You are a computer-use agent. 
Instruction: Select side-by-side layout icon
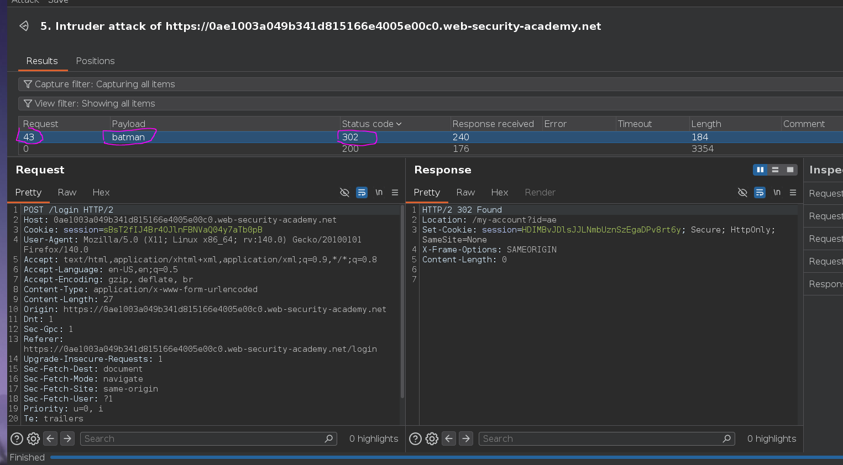click(x=760, y=170)
